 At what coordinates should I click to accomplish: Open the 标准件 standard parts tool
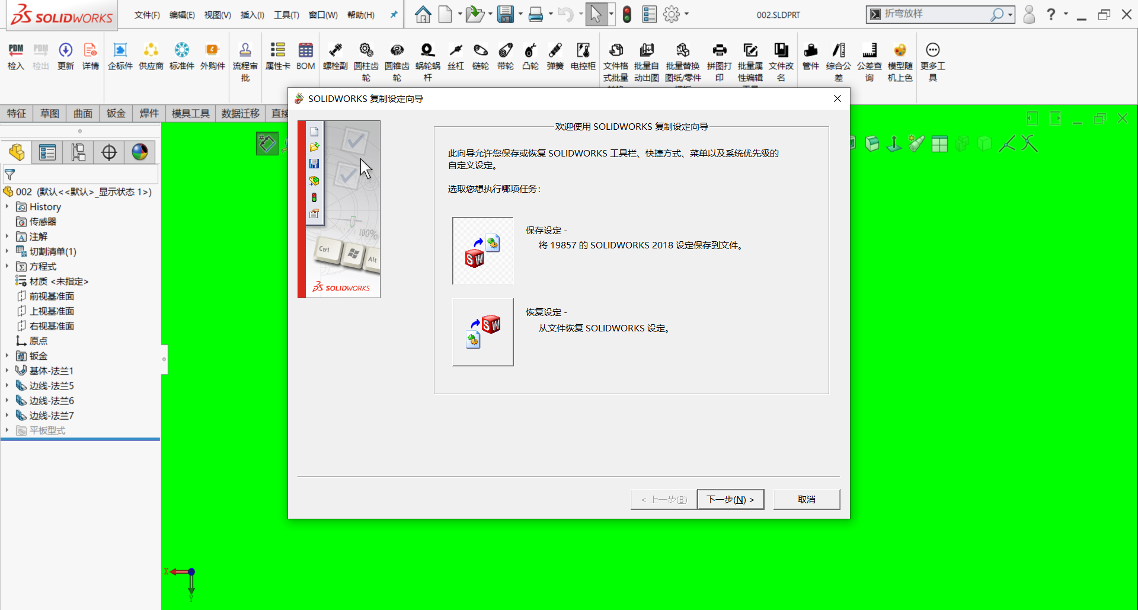click(182, 56)
